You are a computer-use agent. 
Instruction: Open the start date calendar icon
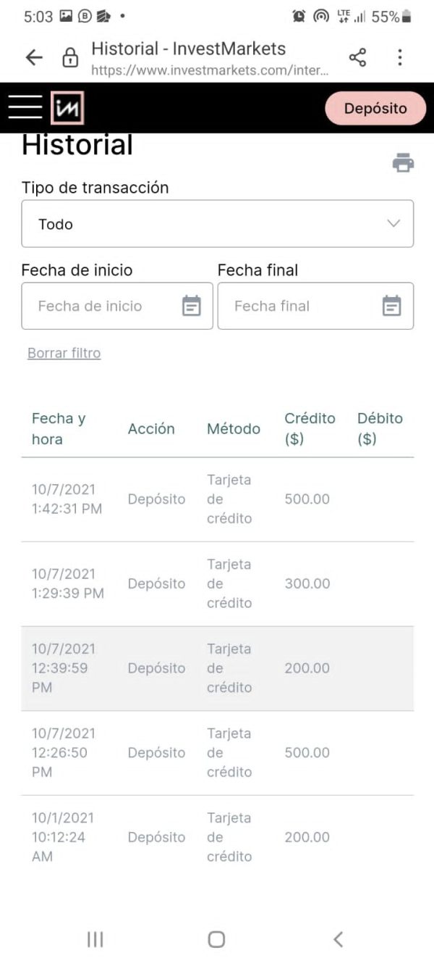191,306
